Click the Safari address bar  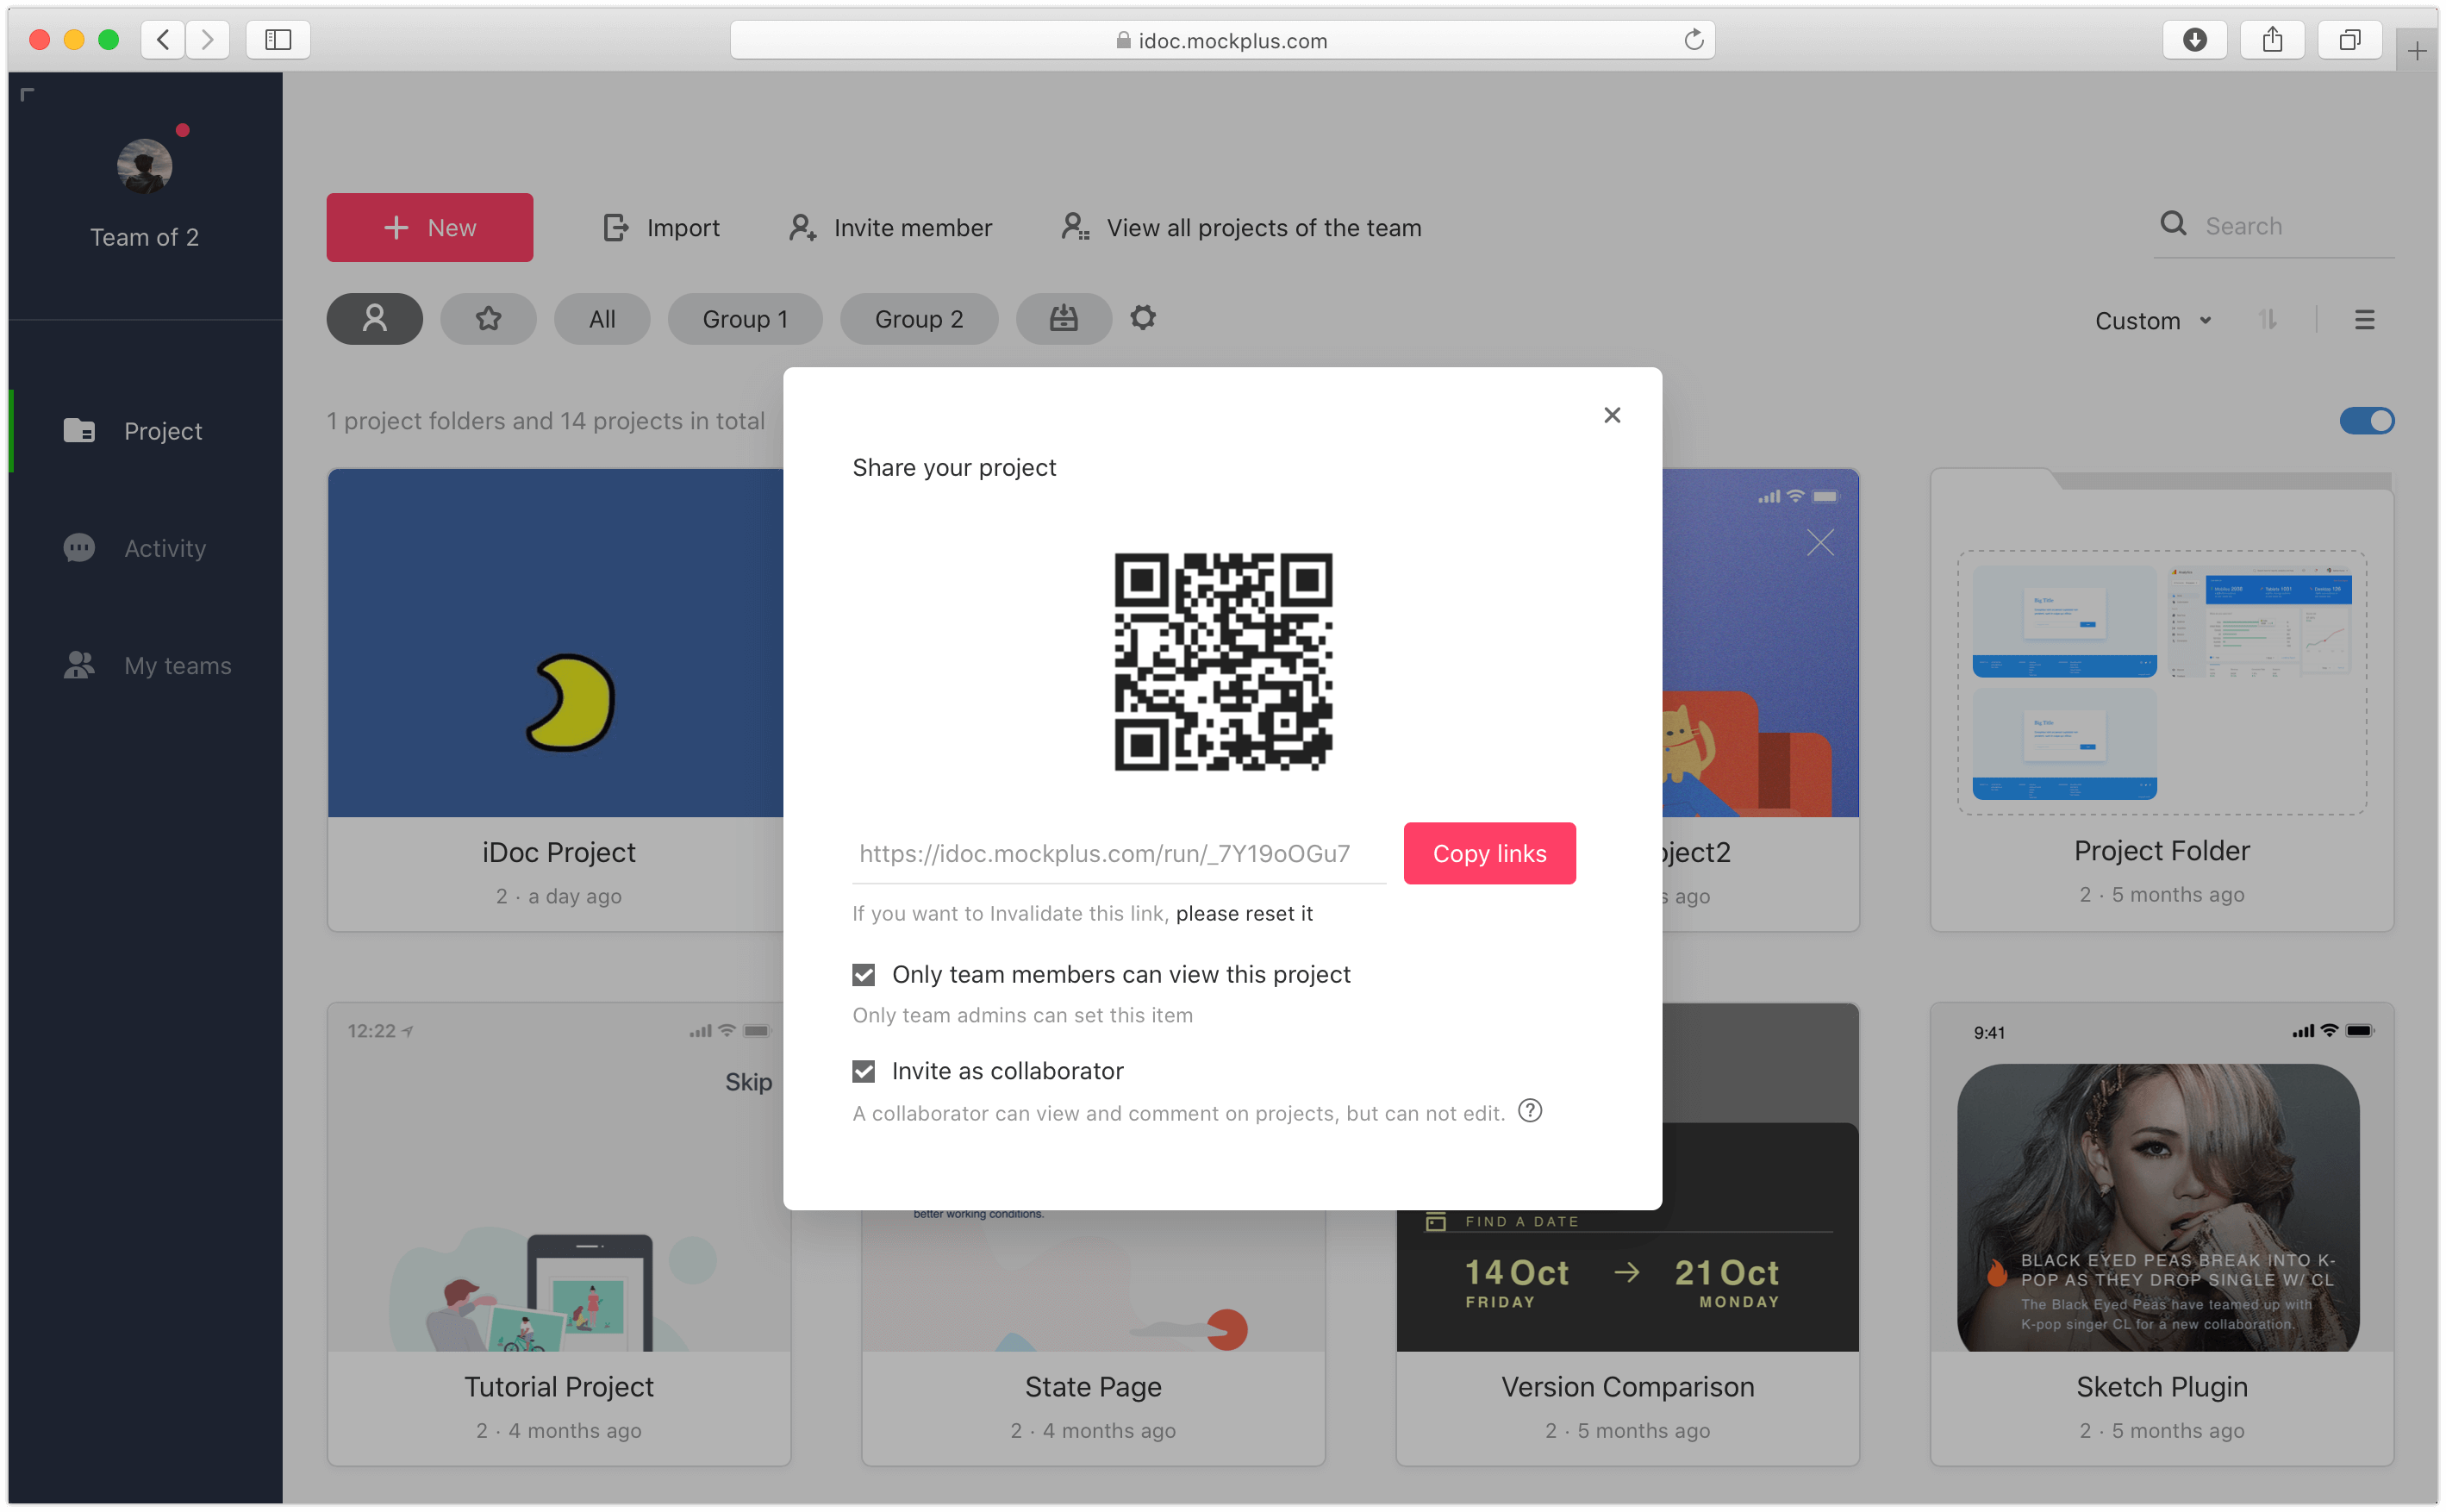(1222, 39)
